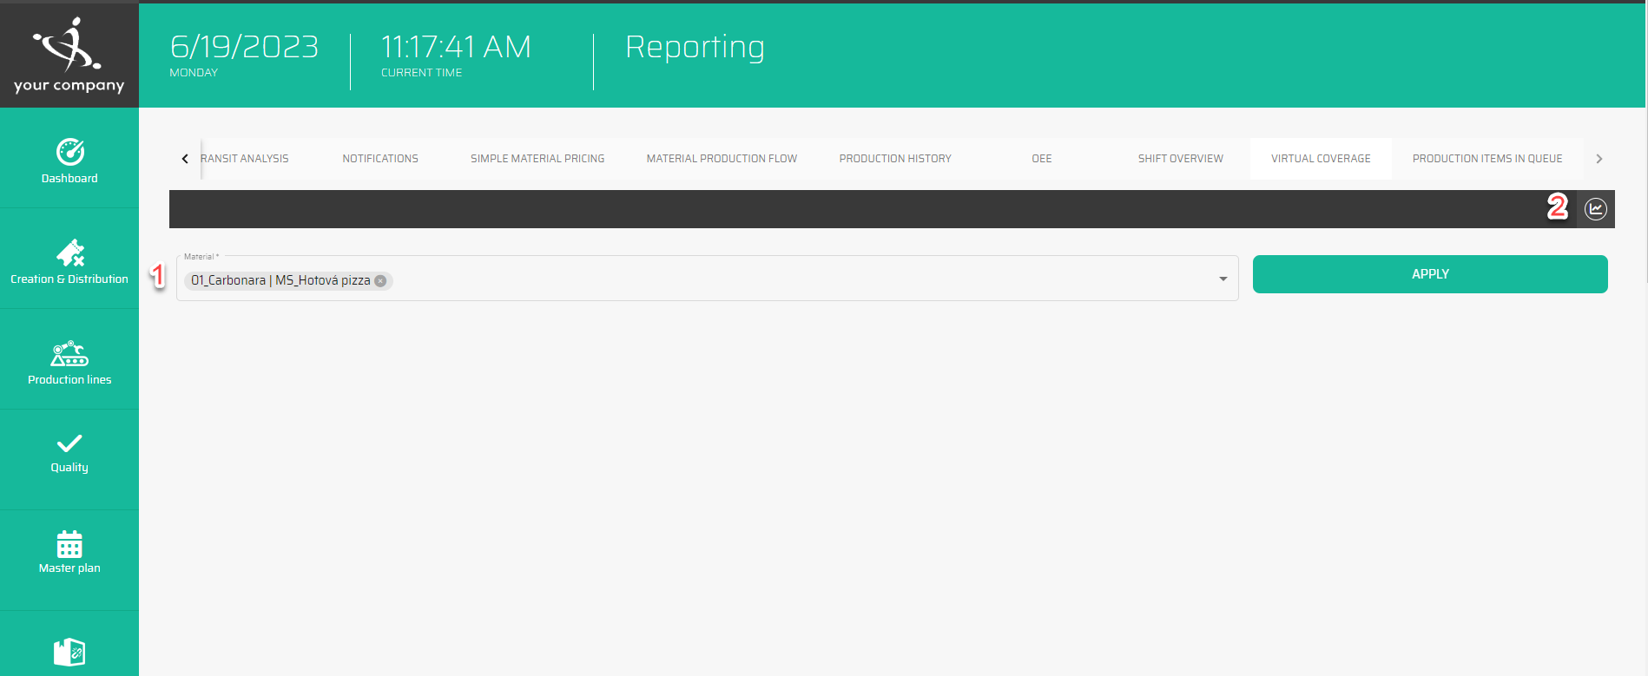This screenshot has height=676, width=1648.
Task: Open Production Items In Queue tab
Action: (x=1486, y=159)
